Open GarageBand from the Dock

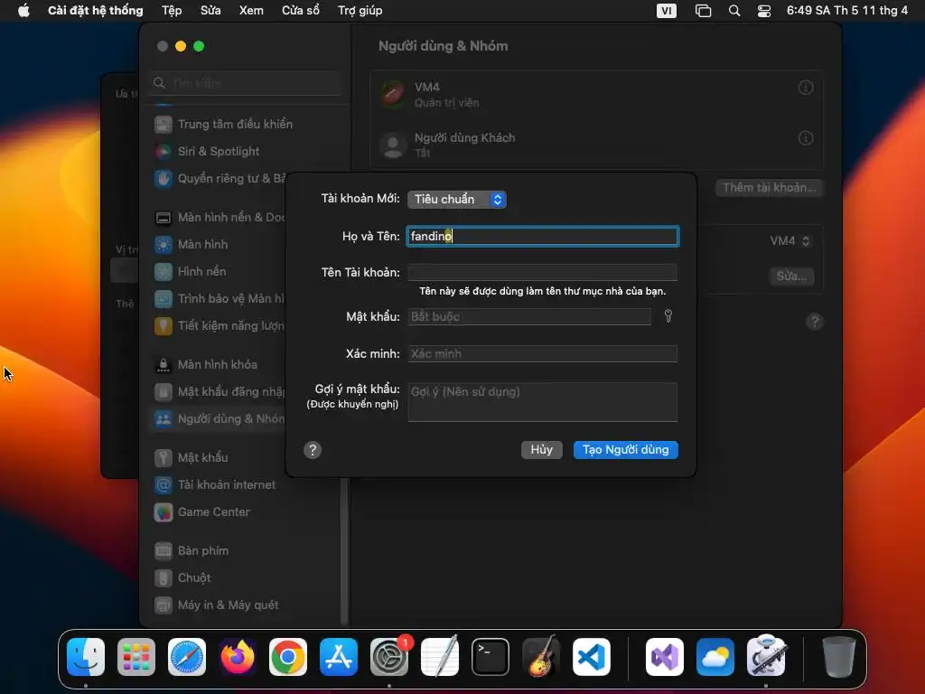[x=541, y=657]
